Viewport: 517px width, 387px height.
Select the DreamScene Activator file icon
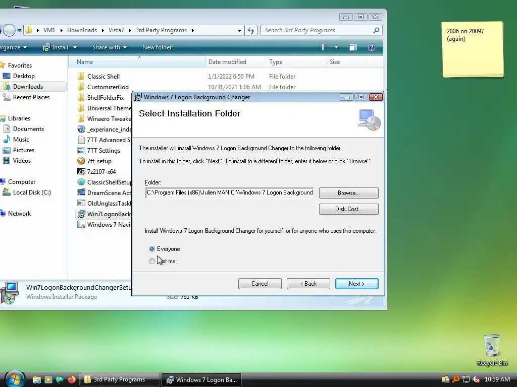click(81, 192)
